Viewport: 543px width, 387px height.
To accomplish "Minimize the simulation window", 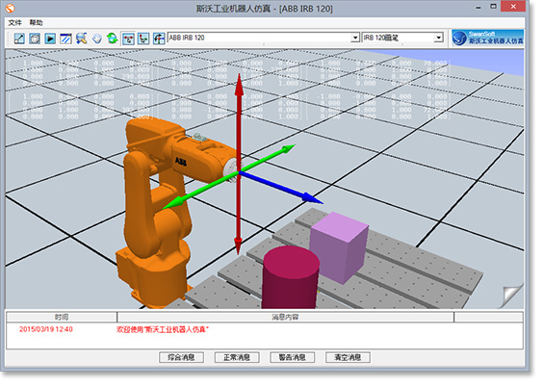I will tap(478, 7).
